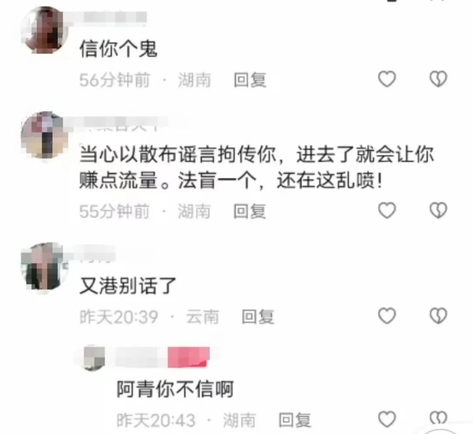Open the small avatar of the nested reply
Viewport: 473px width, 434px height.
[94, 358]
